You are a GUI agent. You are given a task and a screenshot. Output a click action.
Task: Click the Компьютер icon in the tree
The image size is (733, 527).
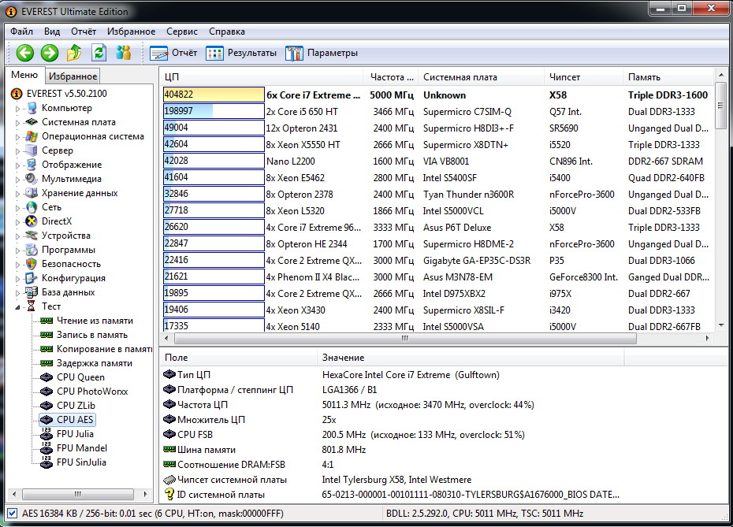(x=32, y=108)
